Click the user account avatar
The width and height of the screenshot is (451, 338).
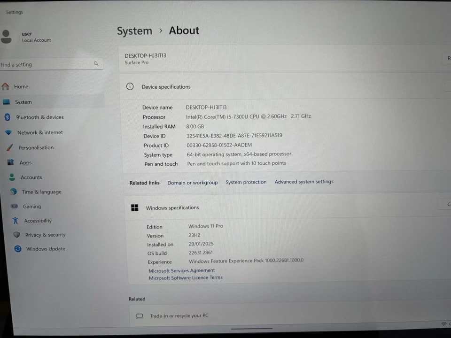(7, 36)
